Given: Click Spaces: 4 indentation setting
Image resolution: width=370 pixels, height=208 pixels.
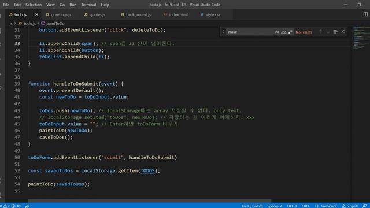Looking at the screenshot, I should (275, 206).
